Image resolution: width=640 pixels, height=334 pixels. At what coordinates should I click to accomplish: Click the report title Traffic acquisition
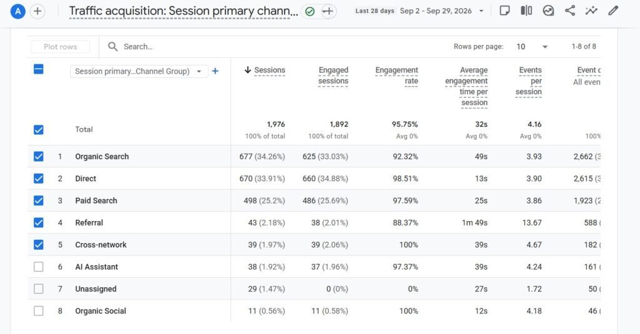click(x=183, y=11)
